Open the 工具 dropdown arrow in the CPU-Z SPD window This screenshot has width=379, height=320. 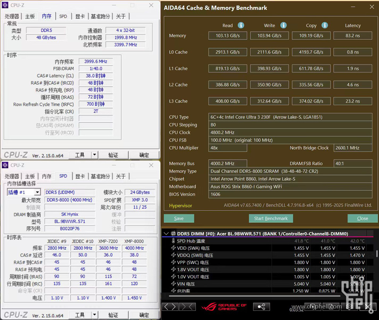point(94,315)
